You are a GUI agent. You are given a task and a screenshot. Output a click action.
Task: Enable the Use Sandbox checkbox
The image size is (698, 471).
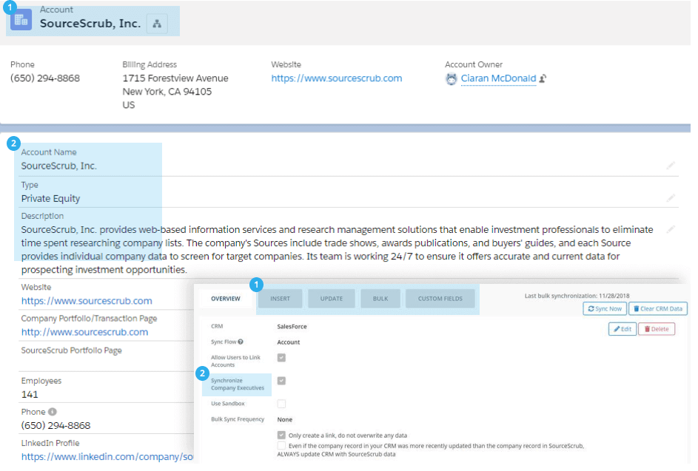click(281, 404)
